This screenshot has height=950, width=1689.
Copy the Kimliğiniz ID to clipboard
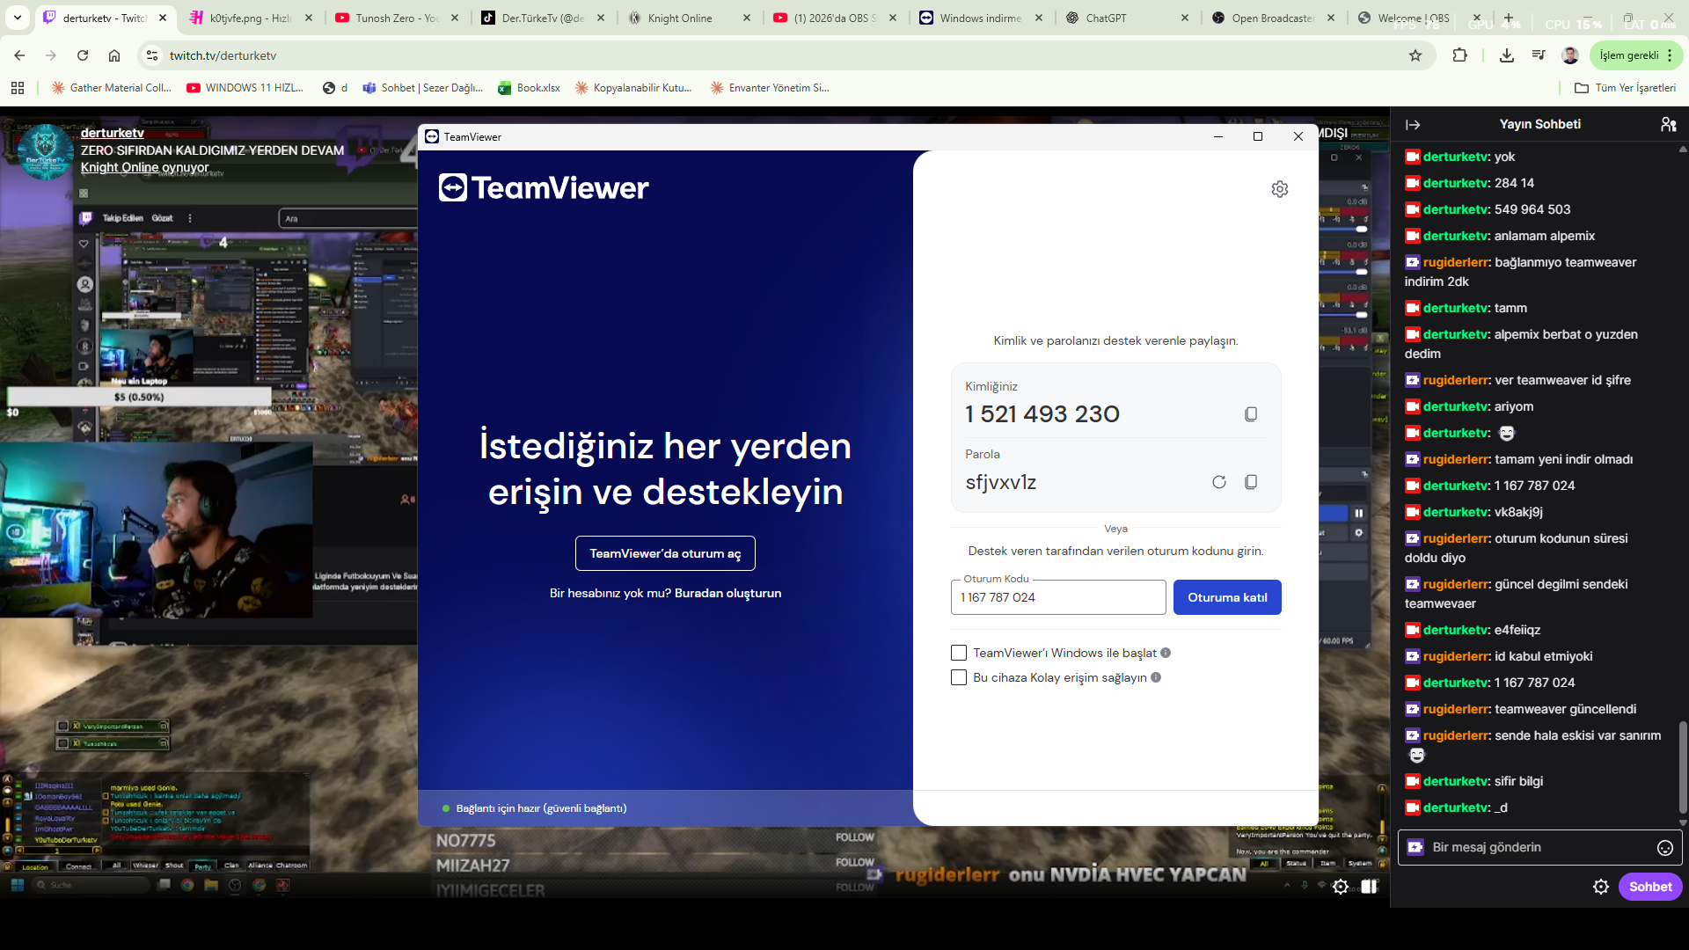[x=1251, y=414]
